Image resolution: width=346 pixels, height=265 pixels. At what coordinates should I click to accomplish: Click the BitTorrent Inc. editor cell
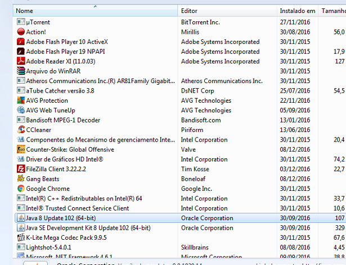pos(200,22)
